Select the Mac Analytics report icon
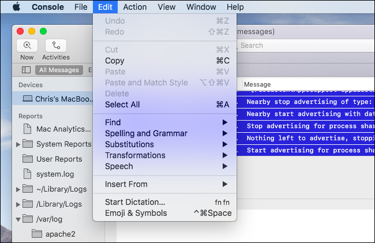The height and width of the screenshot is (243, 375). pyautogui.click(x=27, y=129)
